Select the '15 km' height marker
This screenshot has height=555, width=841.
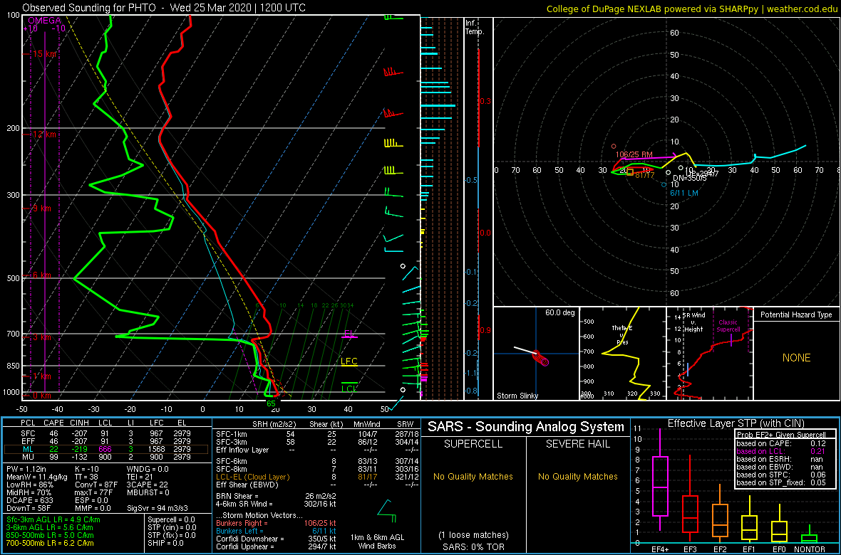[44, 54]
